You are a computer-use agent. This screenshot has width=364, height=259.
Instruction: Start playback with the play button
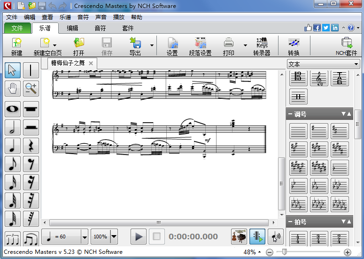tap(139, 237)
